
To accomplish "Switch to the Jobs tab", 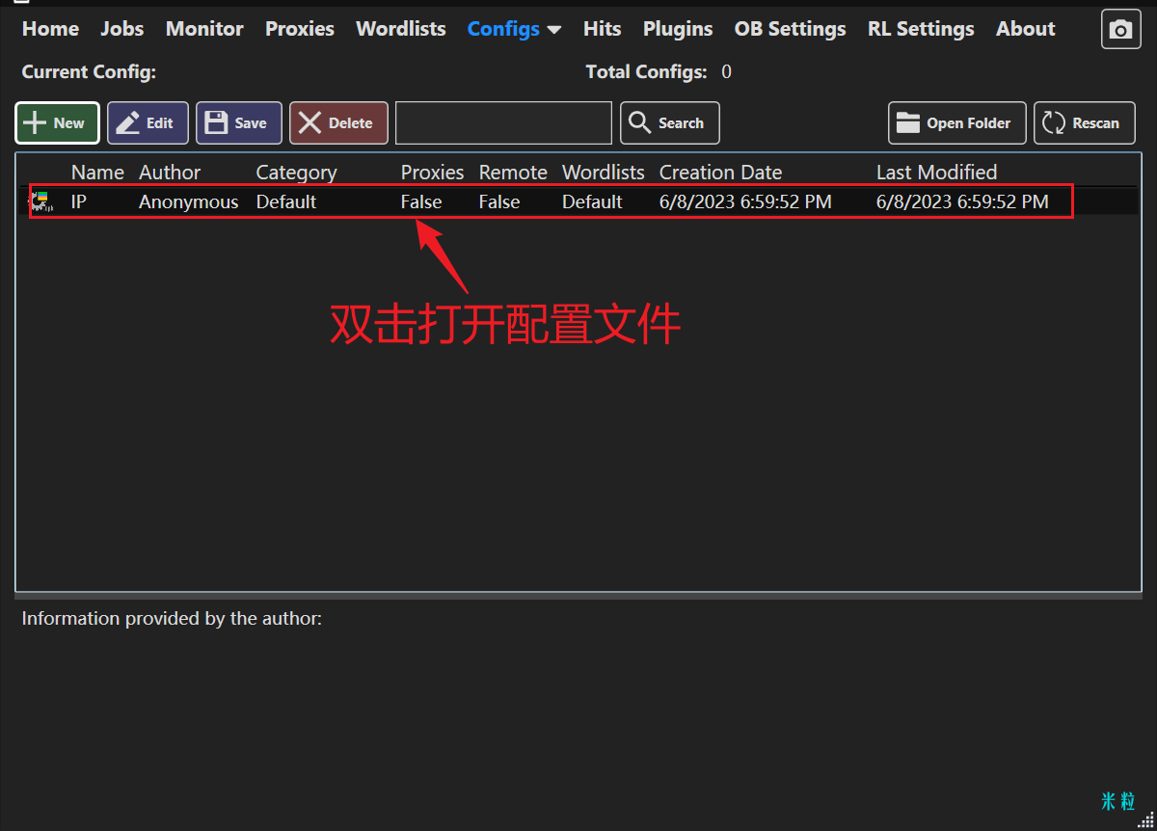I will click(x=121, y=29).
